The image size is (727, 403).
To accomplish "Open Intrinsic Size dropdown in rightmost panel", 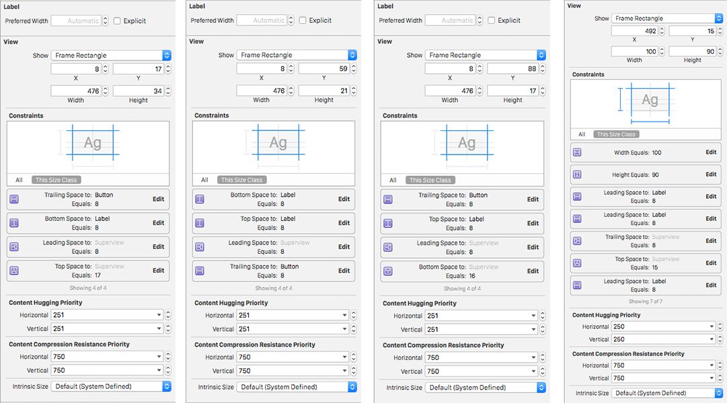I will click(x=667, y=393).
